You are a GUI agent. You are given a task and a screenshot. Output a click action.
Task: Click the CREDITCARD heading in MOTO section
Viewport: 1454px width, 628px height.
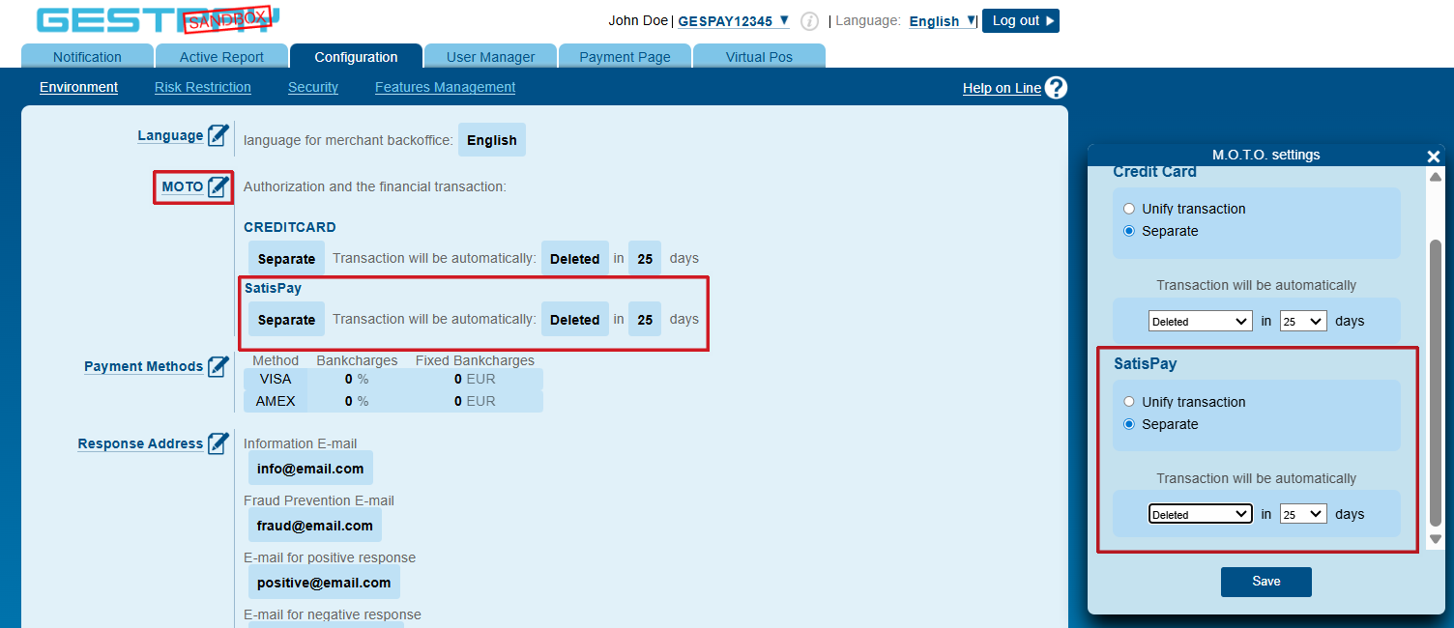tap(290, 227)
